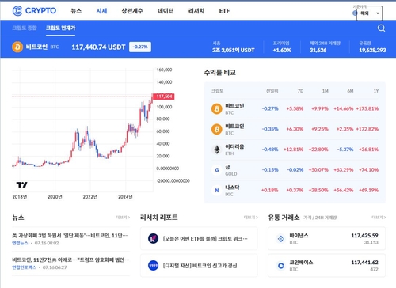Open the news article about 가상화폐 3법 하원서
Viewport: 396px width, 288px height.
pos(70,235)
